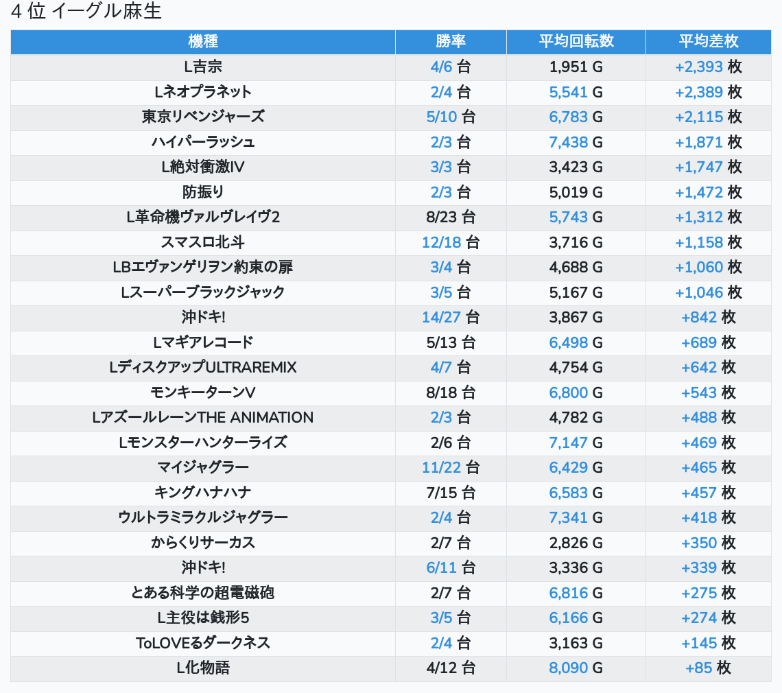
Task: Select the L革命機ヴァルヴレイヴ2 row name
Action: [203, 217]
